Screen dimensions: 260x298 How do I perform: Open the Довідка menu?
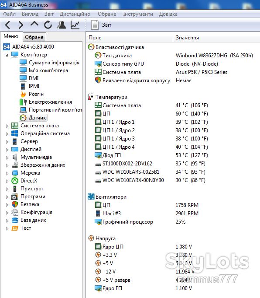pos(168,14)
